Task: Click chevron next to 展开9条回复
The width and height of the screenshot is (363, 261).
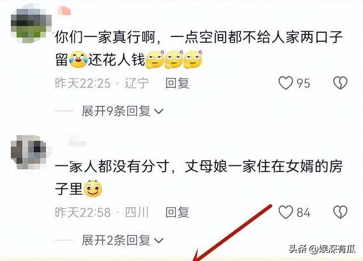Action: point(159,112)
